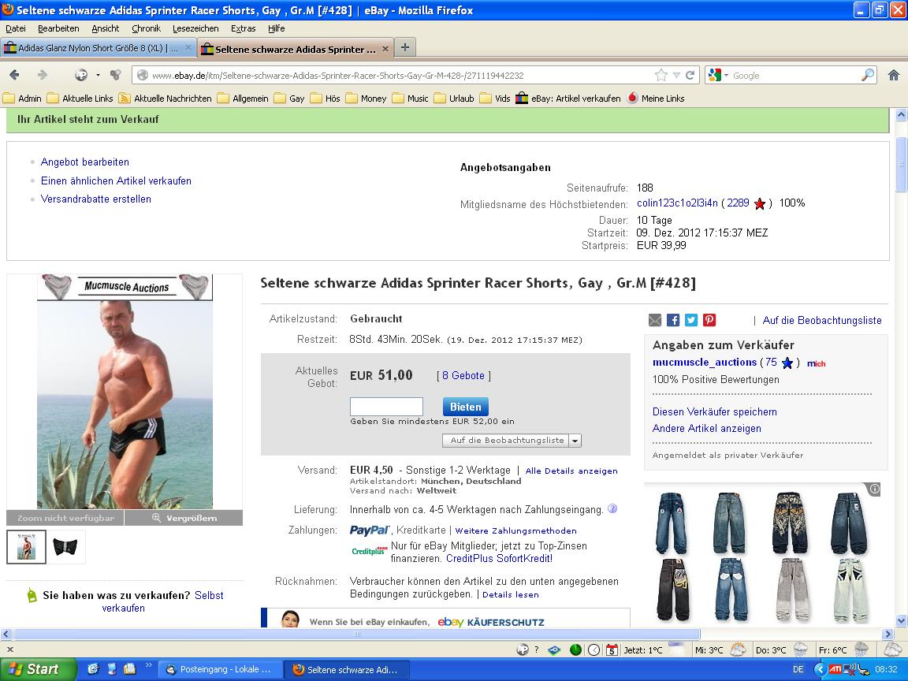Viewport: 908px width, 681px height.
Task: Open the Windows Start menu
Action: coord(38,669)
